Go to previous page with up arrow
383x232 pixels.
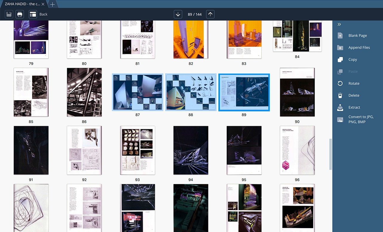tap(210, 14)
